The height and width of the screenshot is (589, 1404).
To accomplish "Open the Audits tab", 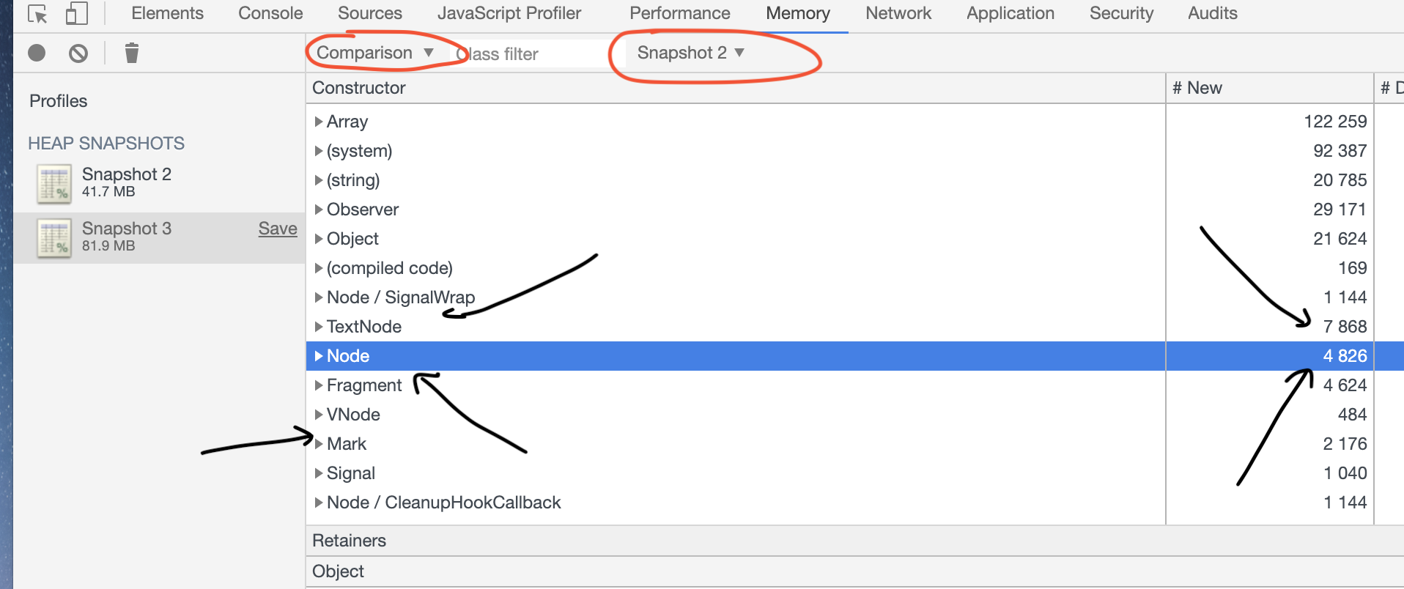I will click(1213, 13).
